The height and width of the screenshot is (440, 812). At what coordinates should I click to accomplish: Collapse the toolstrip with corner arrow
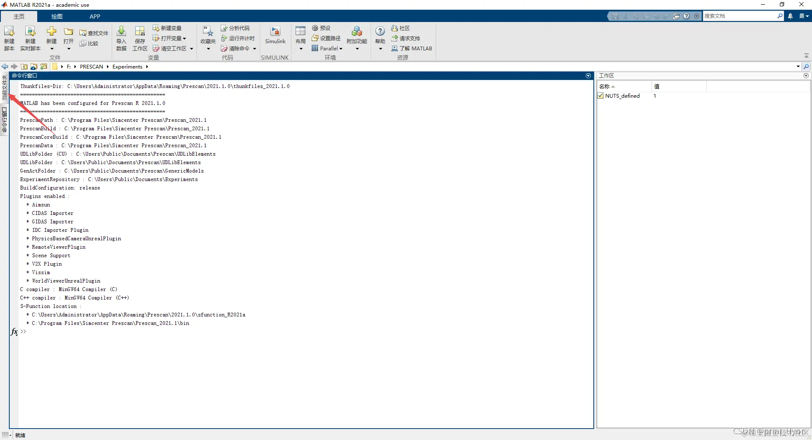click(806, 56)
